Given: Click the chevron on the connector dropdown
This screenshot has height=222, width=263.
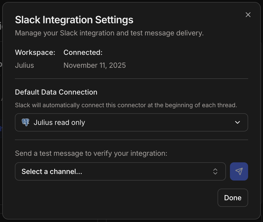Looking at the screenshot, I should [x=237, y=122].
